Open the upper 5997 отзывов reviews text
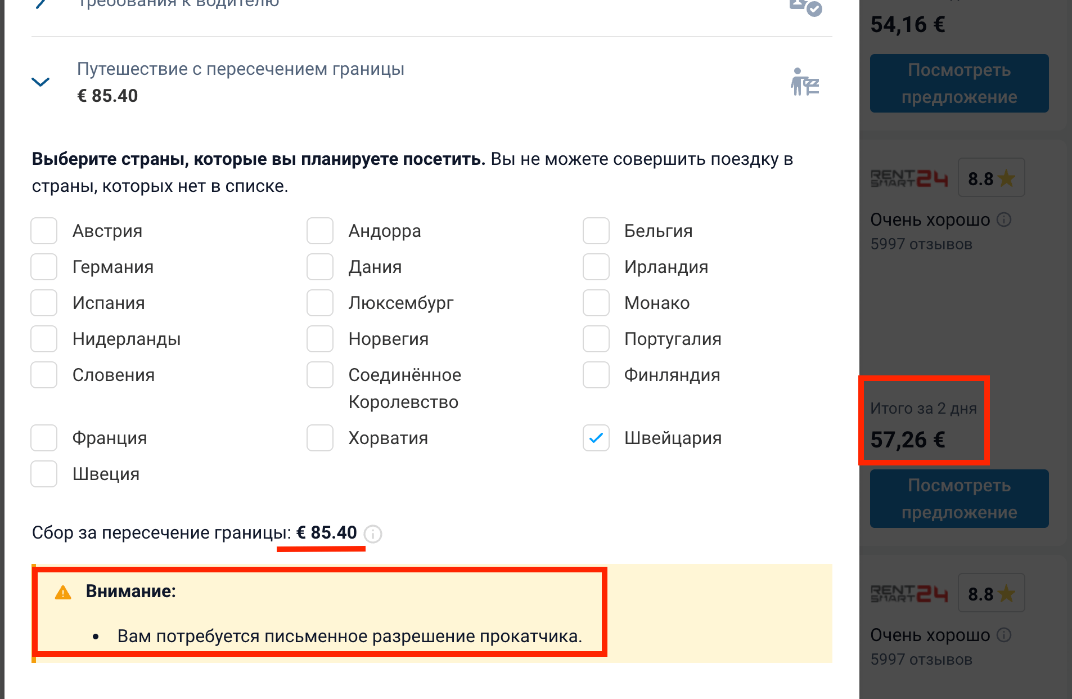The image size is (1072, 699). coord(921,244)
